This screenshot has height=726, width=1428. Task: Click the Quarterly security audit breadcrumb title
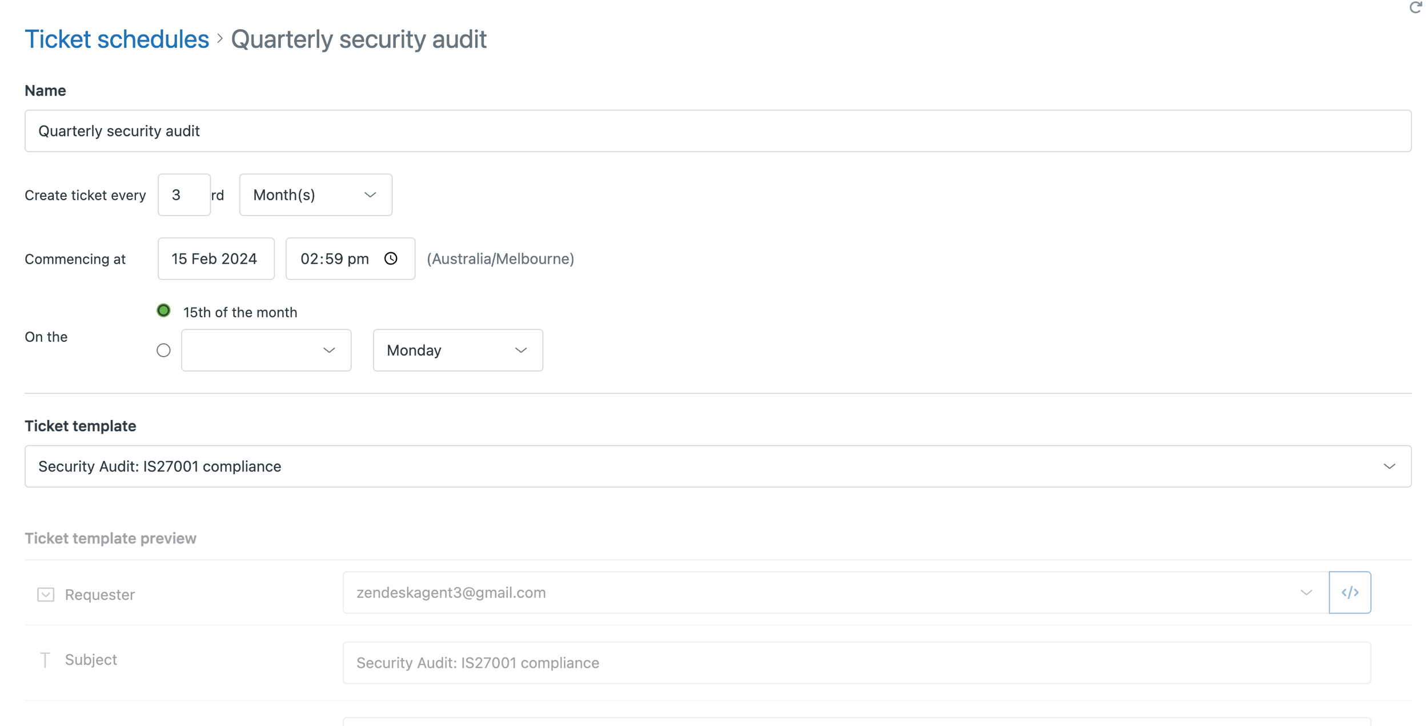(x=359, y=39)
